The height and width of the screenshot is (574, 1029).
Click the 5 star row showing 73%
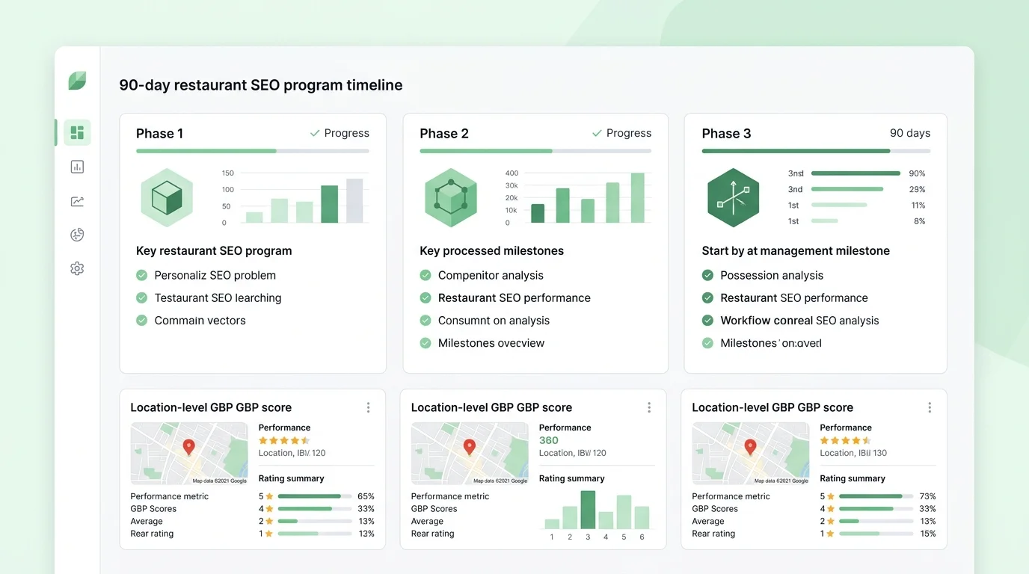[878, 496]
